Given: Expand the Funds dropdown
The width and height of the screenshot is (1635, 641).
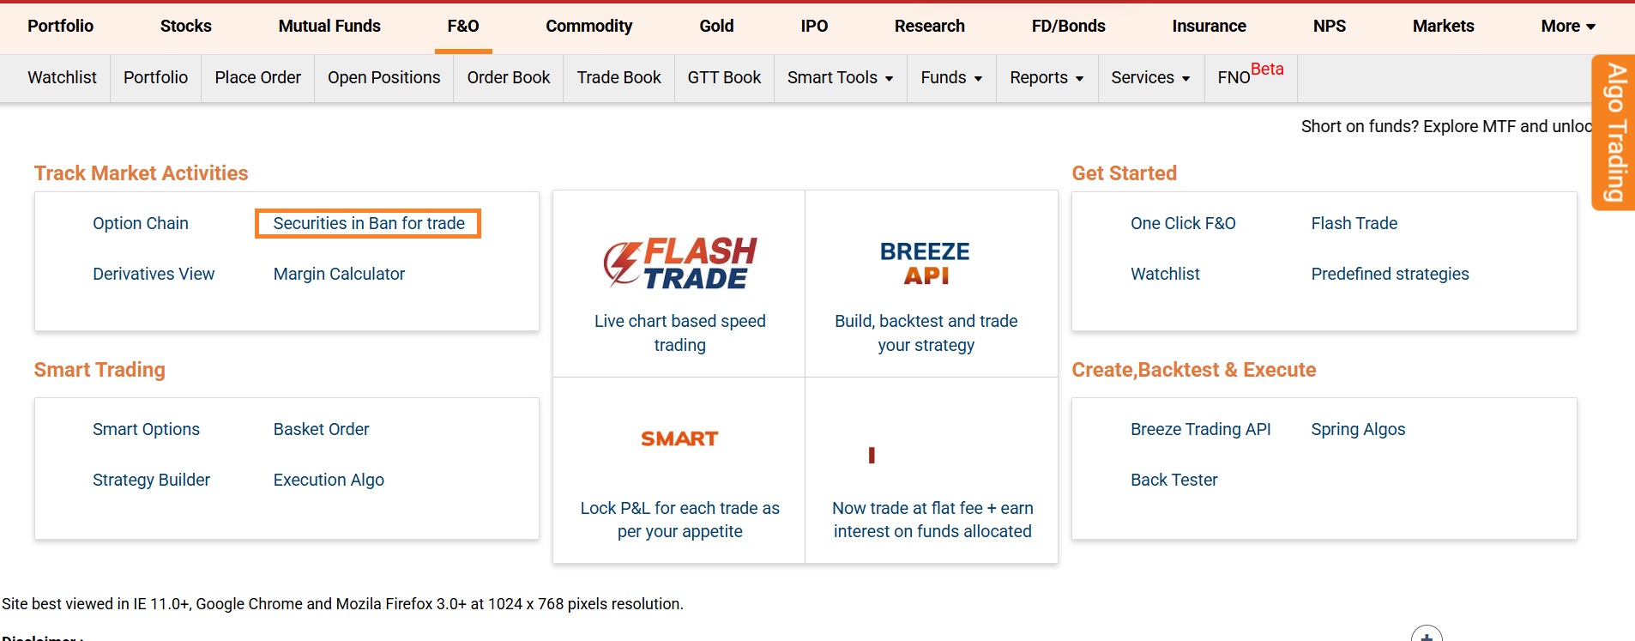Looking at the screenshot, I should tap(950, 78).
